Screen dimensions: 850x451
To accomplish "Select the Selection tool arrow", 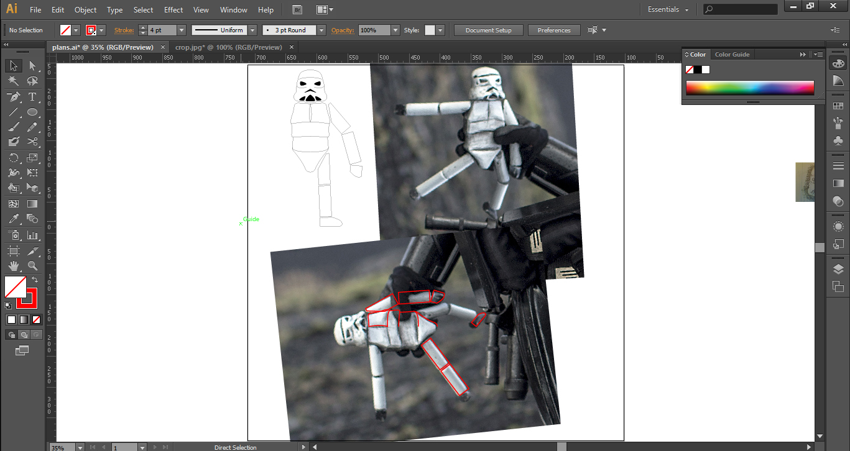I will (x=13, y=66).
